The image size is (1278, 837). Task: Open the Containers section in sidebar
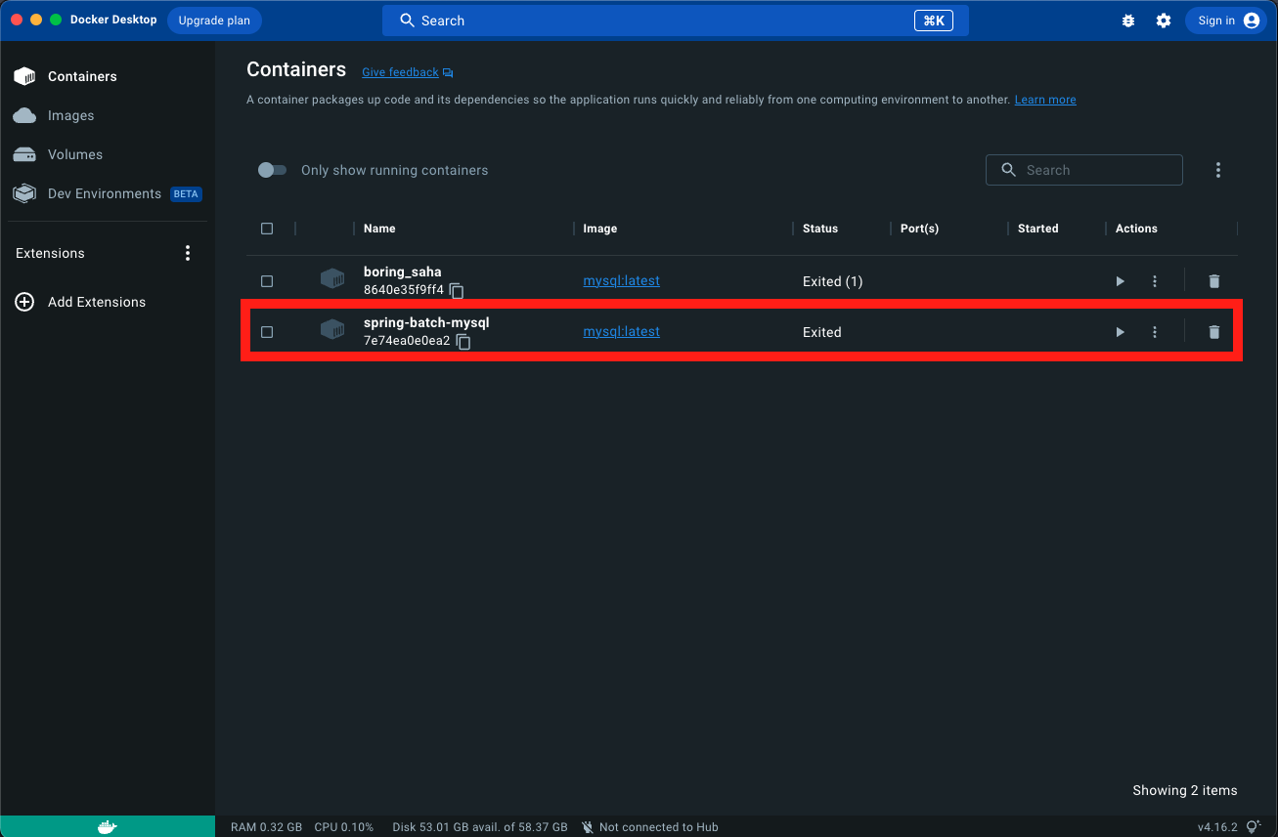(108, 76)
